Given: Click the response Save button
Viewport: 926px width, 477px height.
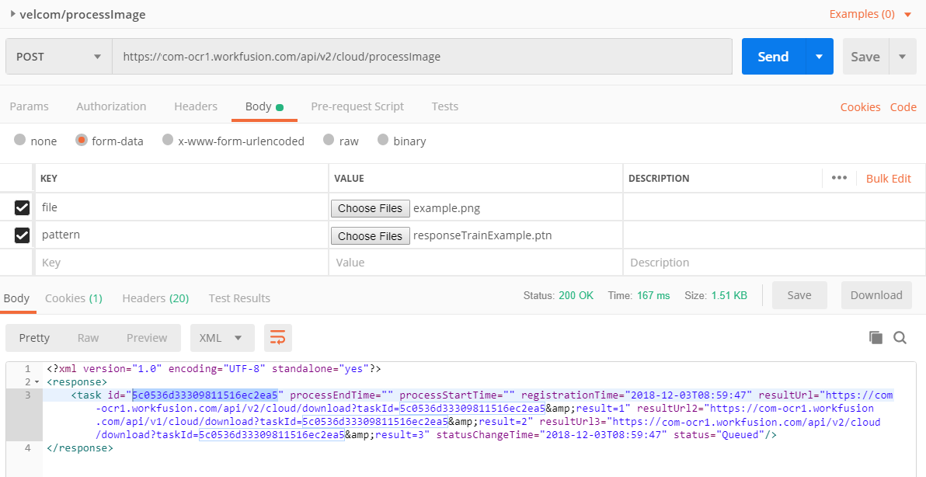Looking at the screenshot, I should pos(799,295).
